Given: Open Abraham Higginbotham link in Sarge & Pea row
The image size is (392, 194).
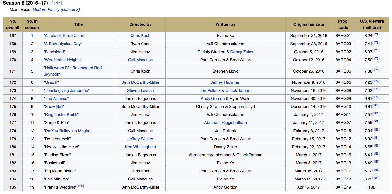Looking at the screenshot, I should [x=225, y=123].
